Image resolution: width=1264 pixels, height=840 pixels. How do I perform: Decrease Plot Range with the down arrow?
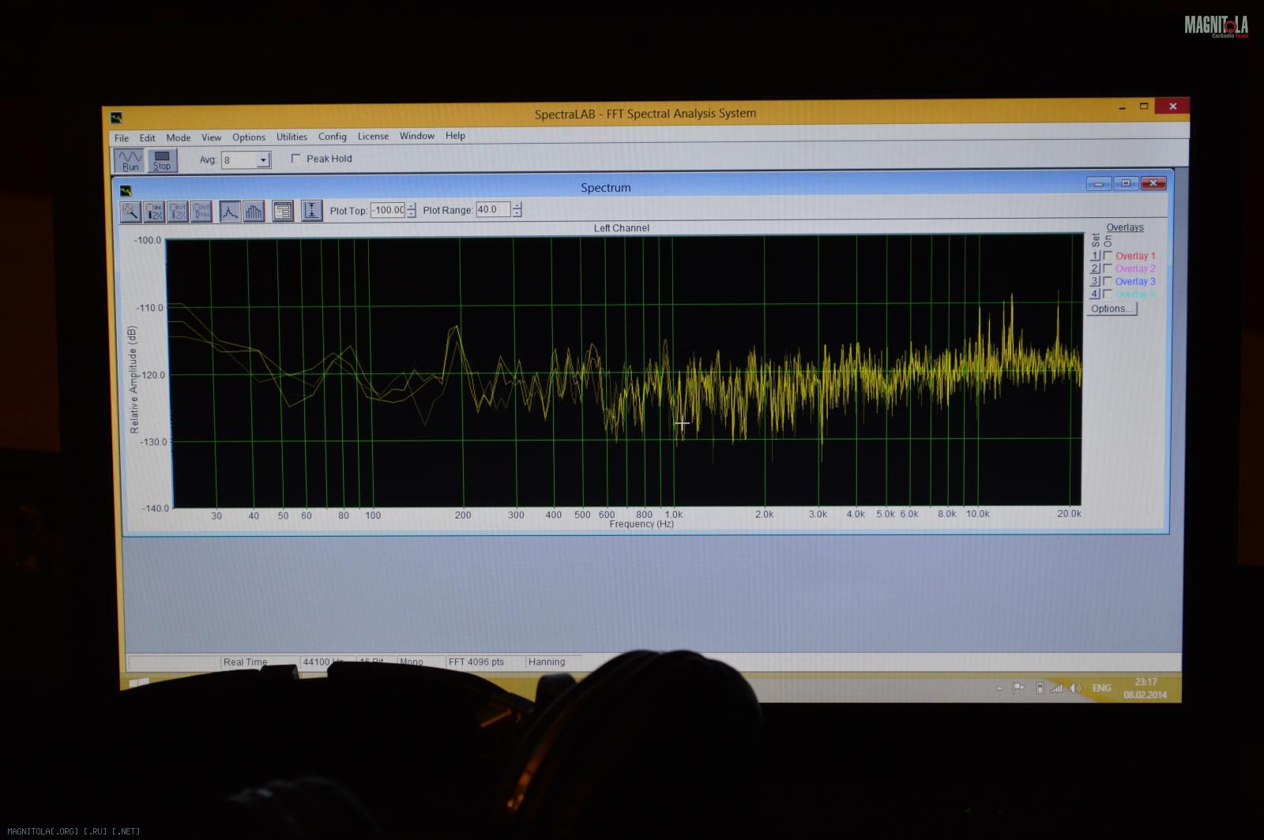point(517,214)
